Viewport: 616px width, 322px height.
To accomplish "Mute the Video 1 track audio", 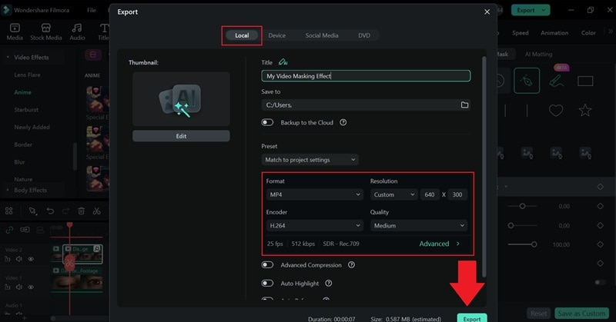I will 18,287.
